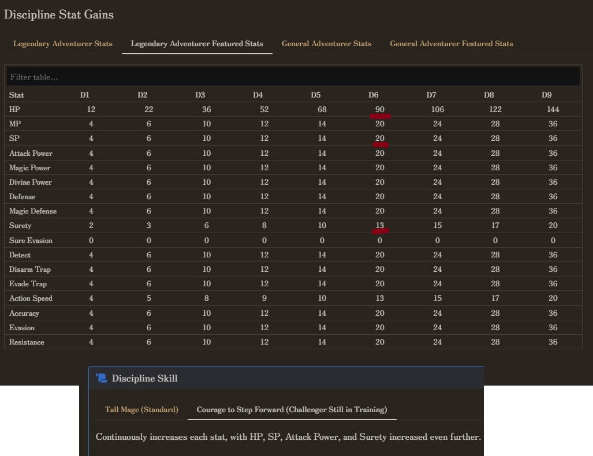The image size is (593, 456).
Task: Click the D9 column header
Action: point(546,95)
